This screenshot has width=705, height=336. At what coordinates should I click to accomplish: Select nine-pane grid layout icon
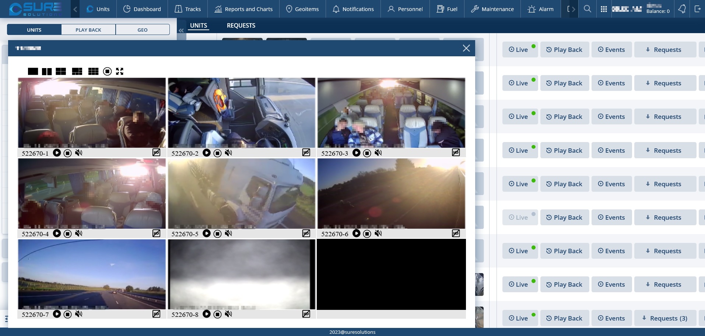pyautogui.click(x=93, y=71)
